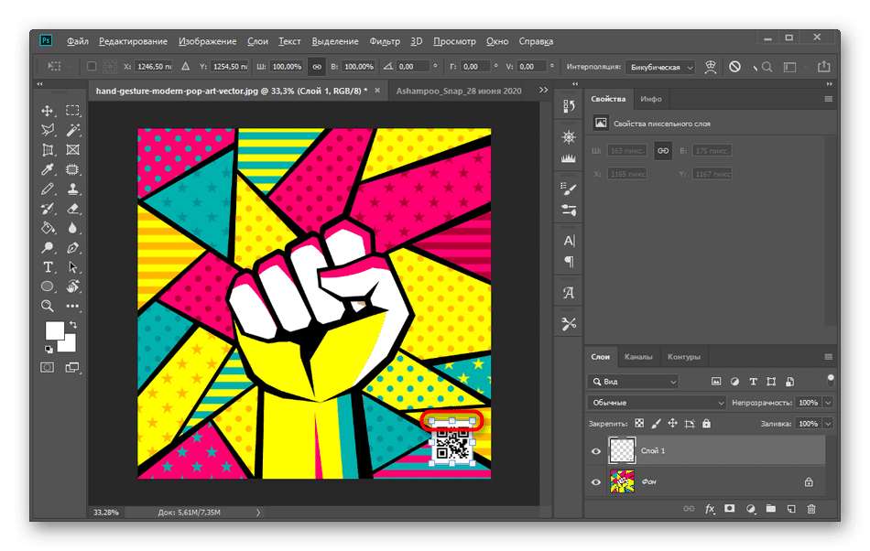Add a layer style with fx button
This screenshot has height=551, width=870.
tap(710, 509)
